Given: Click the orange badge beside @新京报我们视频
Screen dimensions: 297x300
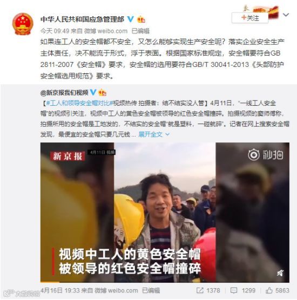Looking at the screenshot, I should coord(103,93).
